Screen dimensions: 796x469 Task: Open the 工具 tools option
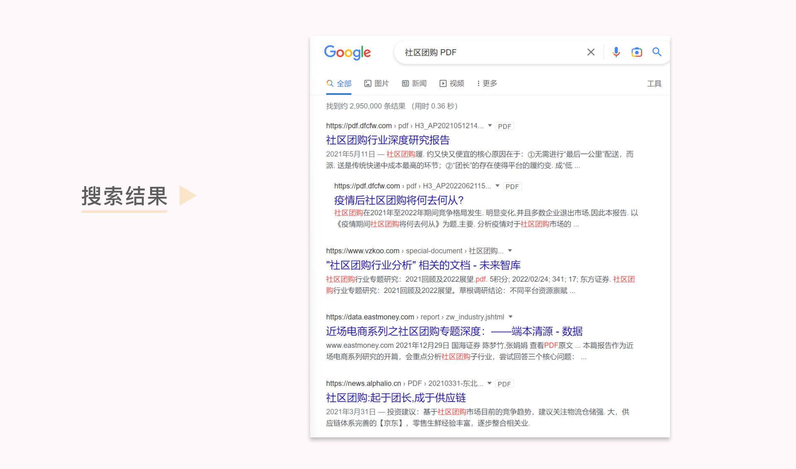coord(654,84)
